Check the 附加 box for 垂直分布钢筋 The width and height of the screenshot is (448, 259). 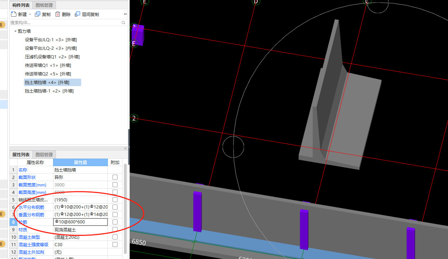(x=115, y=215)
